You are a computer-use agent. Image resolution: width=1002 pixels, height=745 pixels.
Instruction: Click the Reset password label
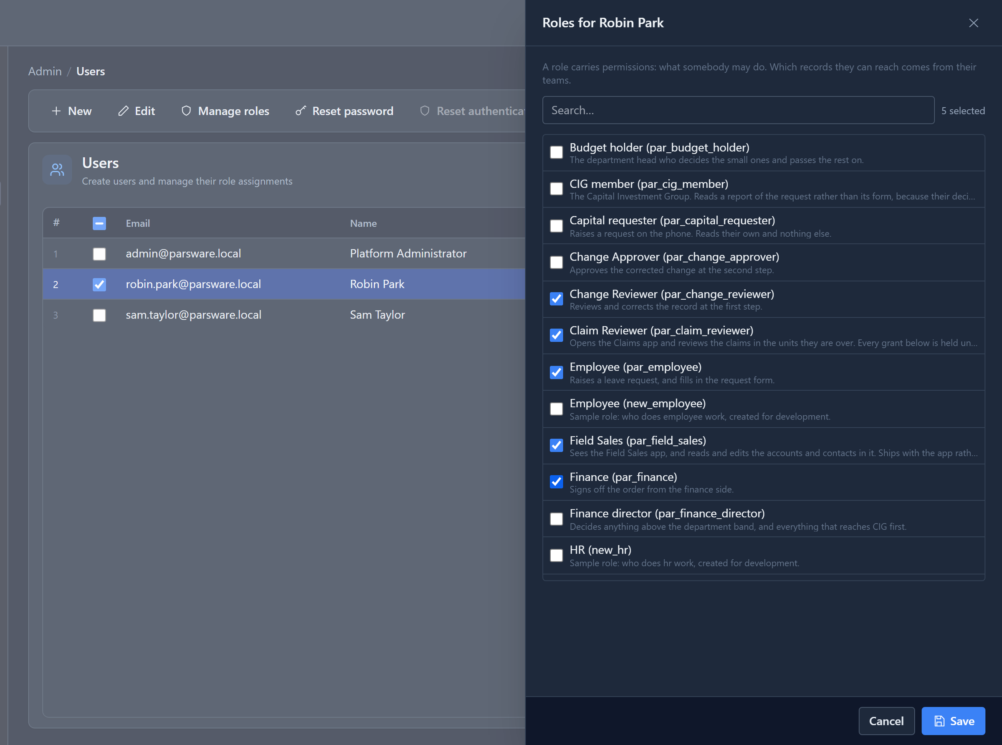(x=353, y=111)
